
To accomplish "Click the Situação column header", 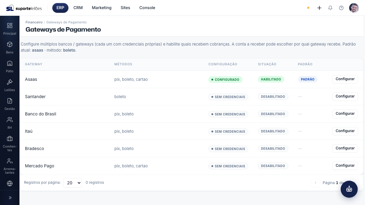I will pos(267,64).
